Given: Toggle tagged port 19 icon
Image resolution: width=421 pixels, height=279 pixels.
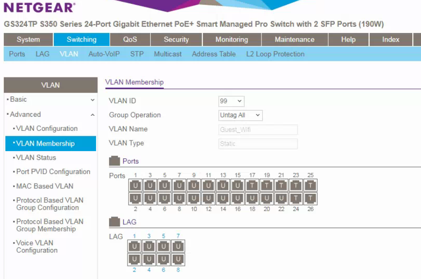Looking at the screenshot, I should tap(267, 185).
